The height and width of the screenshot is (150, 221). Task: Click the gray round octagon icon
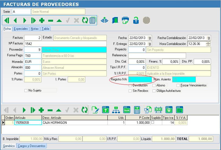pyautogui.click(x=147, y=20)
